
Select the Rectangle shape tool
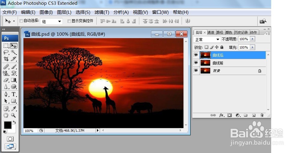click(14, 101)
